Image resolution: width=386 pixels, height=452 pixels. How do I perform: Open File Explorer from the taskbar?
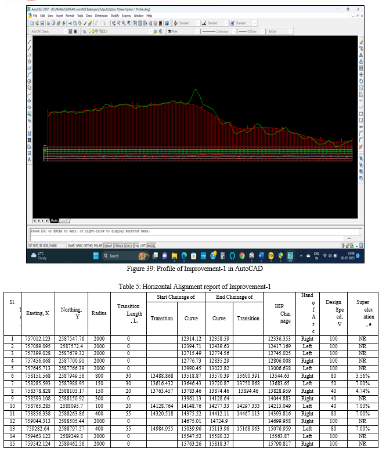(x=174, y=256)
